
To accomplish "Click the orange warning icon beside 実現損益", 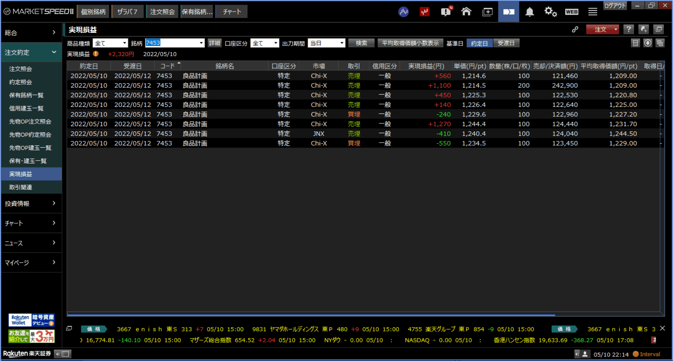I will click(x=96, y=54).
